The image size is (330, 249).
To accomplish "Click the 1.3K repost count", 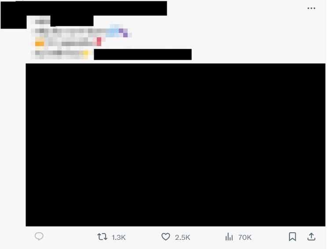I will [119, 238].
